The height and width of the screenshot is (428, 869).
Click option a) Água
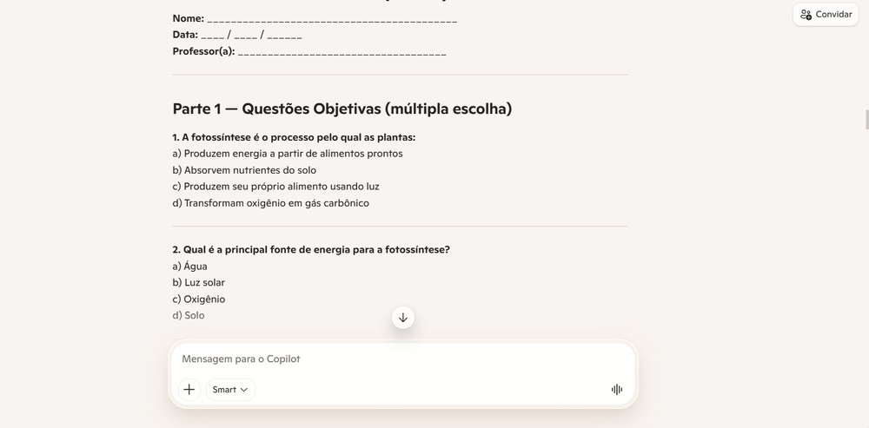190,267
